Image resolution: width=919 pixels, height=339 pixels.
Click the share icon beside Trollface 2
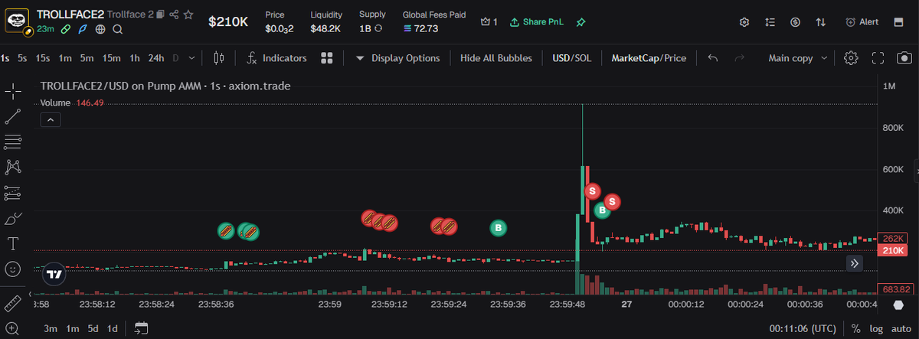(175, 15)
